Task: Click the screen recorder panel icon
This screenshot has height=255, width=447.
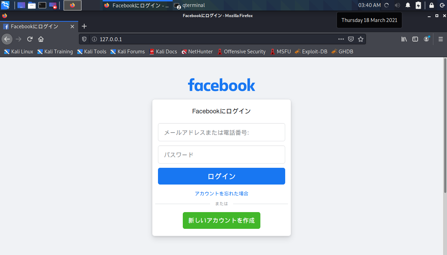Action: 53,5
